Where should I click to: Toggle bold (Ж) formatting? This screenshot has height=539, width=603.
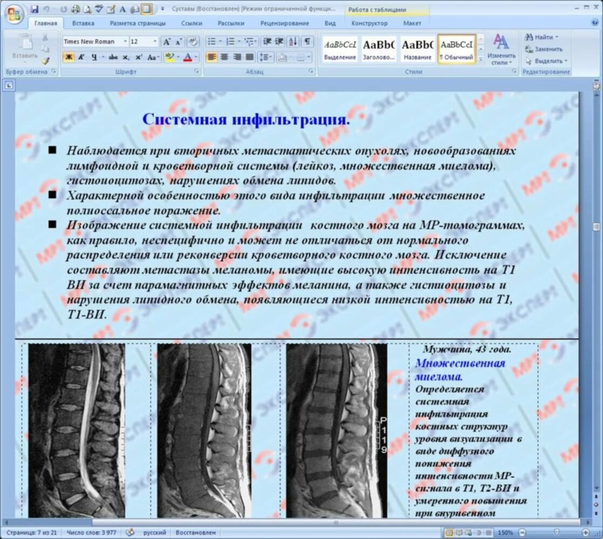point(69,57)
